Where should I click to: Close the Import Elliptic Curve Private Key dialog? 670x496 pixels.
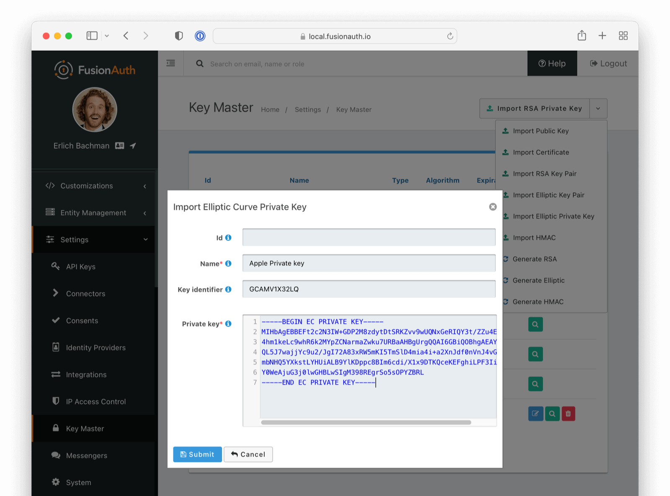(492, 207)
